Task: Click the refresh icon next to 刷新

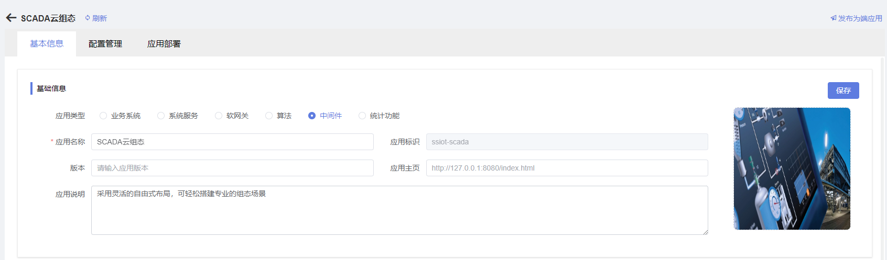Action: 88,18
